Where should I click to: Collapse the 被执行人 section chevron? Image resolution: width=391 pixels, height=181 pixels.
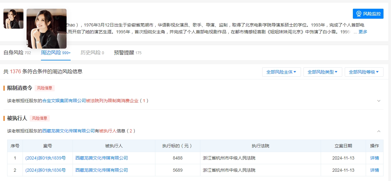coord(379,131)
